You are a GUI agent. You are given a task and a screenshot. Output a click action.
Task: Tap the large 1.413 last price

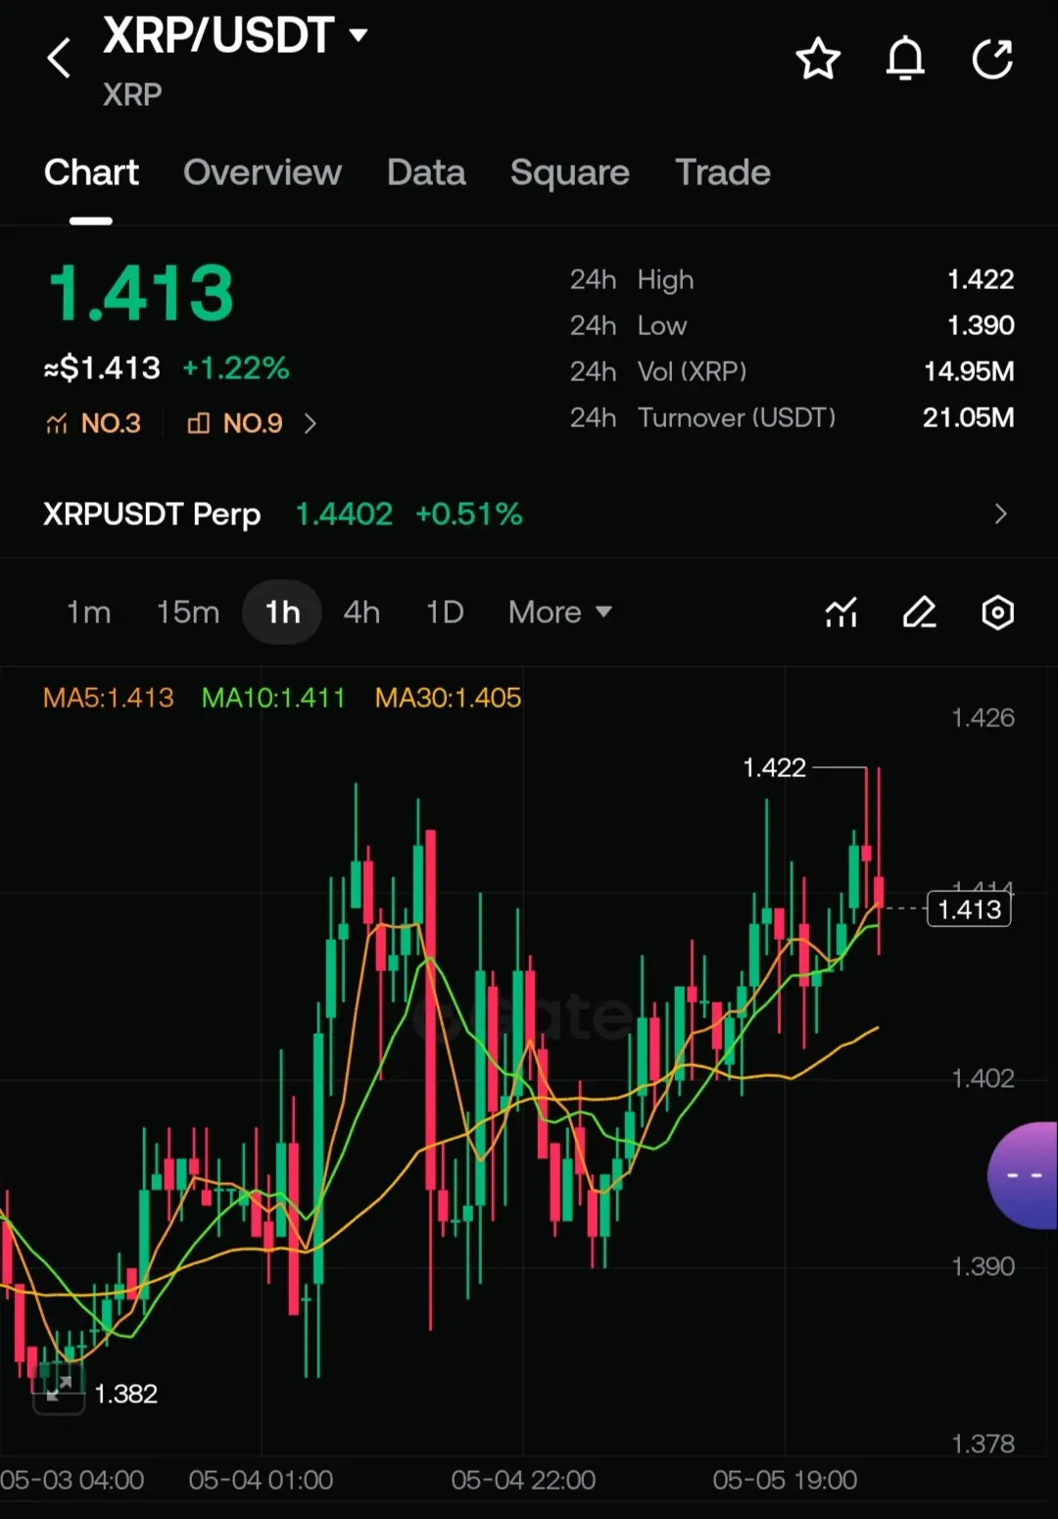141,293
